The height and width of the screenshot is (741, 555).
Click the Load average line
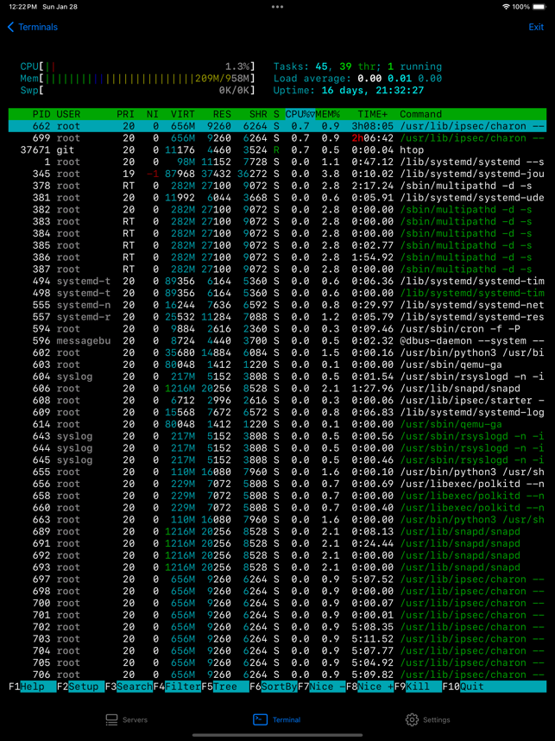[357, 79]
